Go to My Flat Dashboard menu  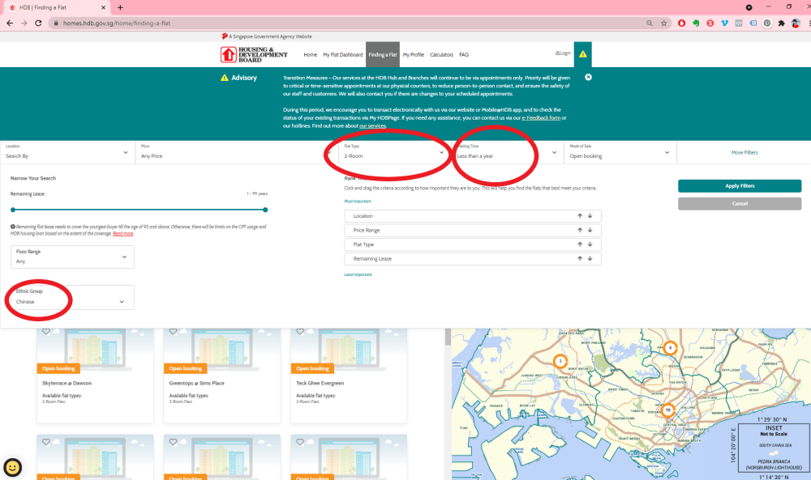(342, 55)
